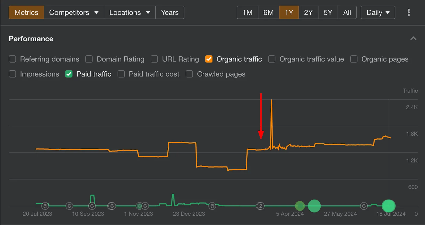The image size is (425, 225).
Task: Click the large green bubble near 18 Jul 2024
Action: pyautogui.click(x=389, y=206)
